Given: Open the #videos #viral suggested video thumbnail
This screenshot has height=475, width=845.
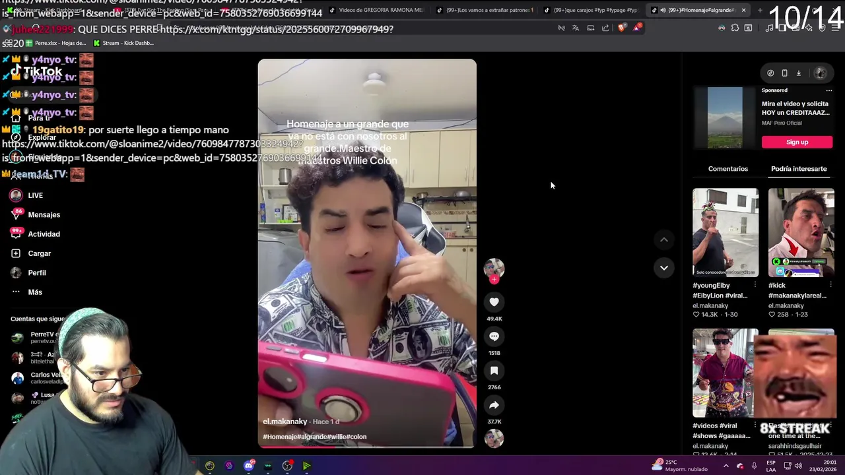Looking at the screenshot, I should [726, 373].
